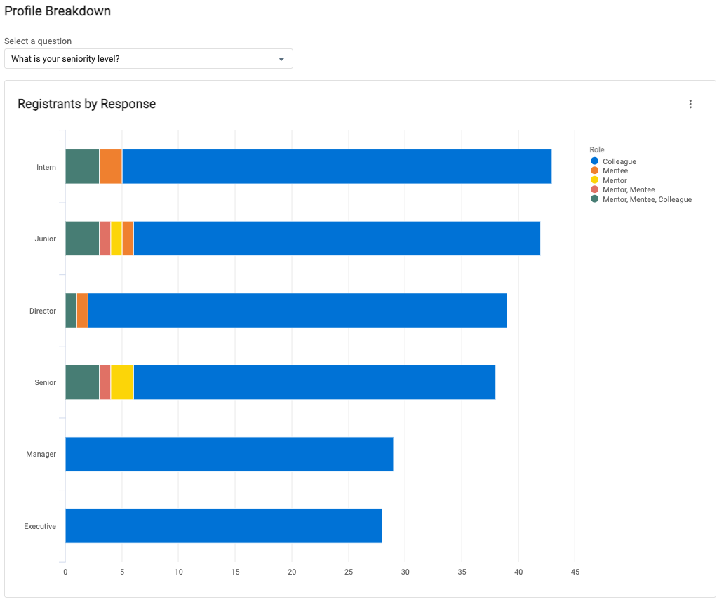This screenshot has height=604, width=724.
Task: Click the green segment in the Senior bar
Action: point(82,382)
